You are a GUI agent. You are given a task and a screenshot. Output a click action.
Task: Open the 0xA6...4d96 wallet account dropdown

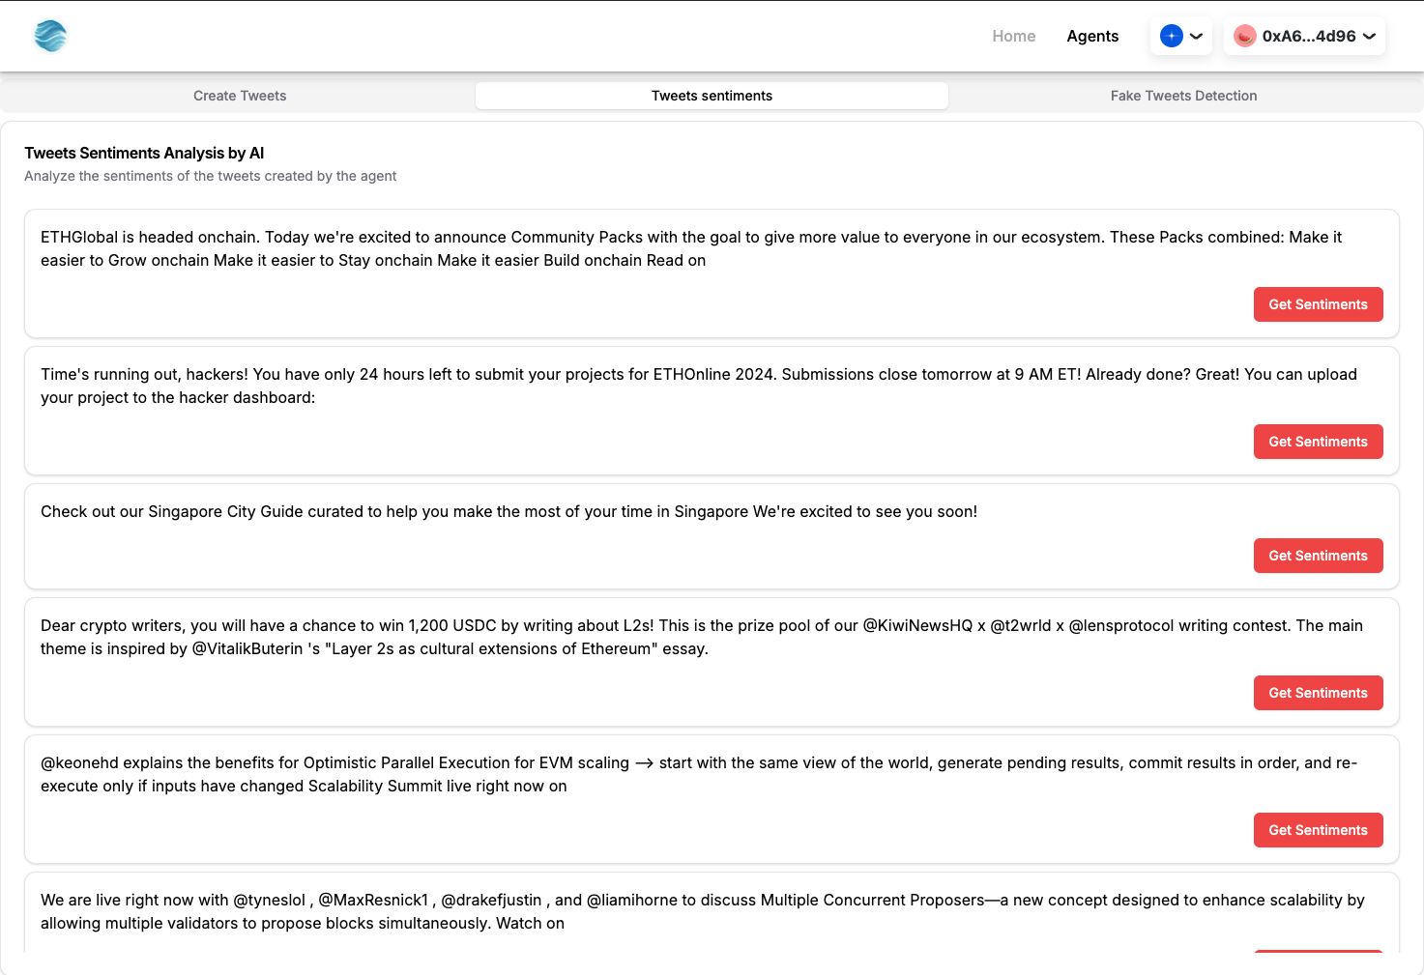tap(1304, 36)
